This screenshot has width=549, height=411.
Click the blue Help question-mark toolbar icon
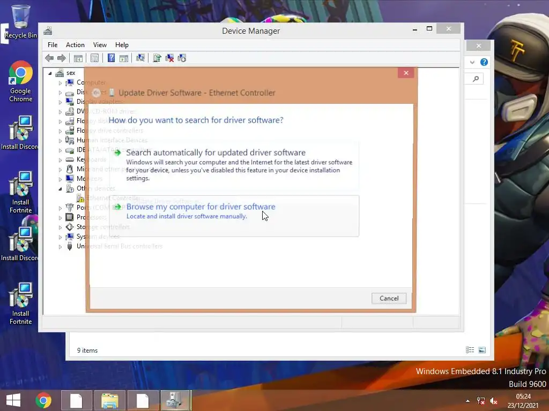(111, 58)
